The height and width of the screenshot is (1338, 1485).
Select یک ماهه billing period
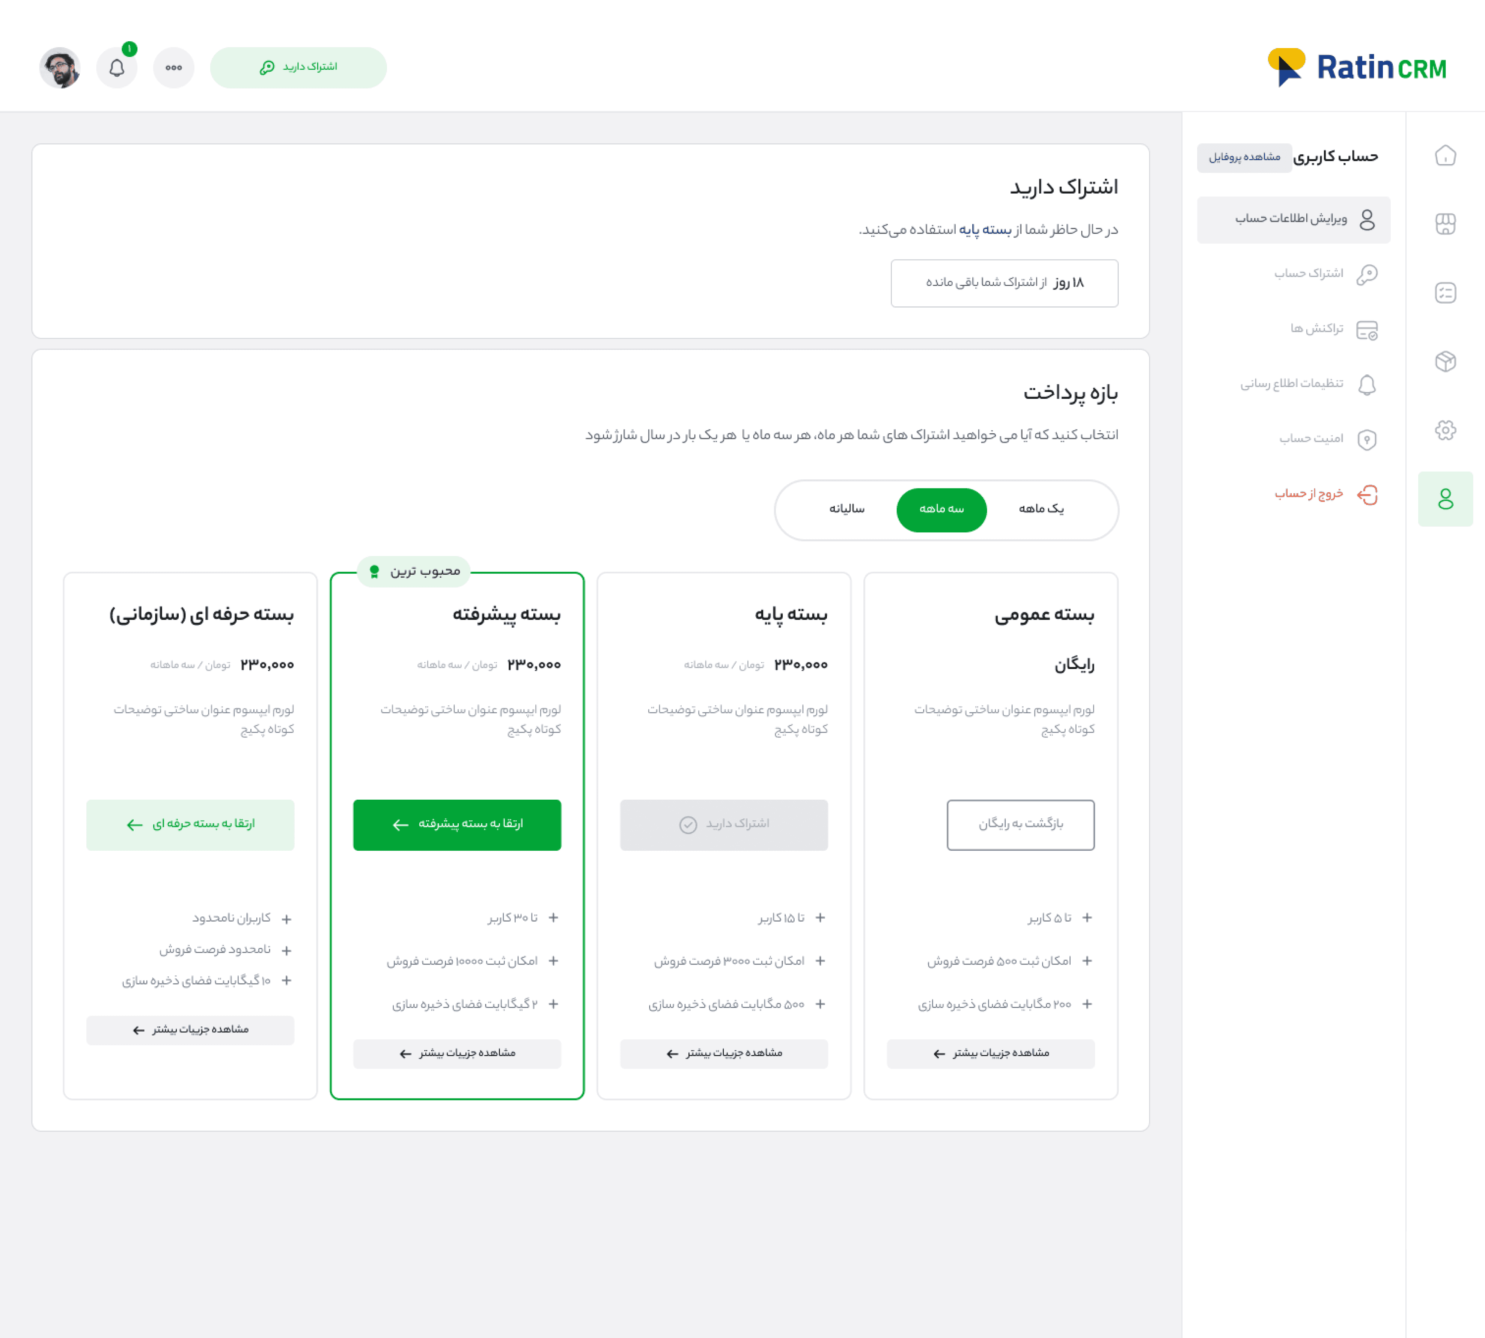1041,509
